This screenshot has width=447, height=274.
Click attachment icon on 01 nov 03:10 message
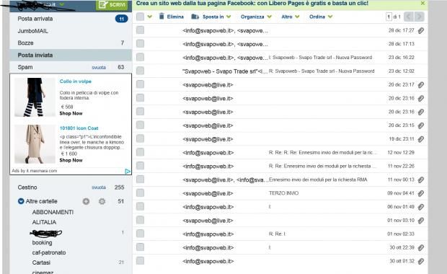421,221
